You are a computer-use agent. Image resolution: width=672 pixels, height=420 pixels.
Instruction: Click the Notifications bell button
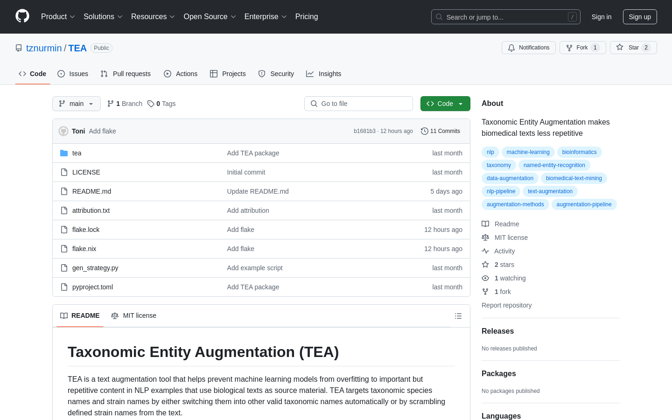point(529,48)
